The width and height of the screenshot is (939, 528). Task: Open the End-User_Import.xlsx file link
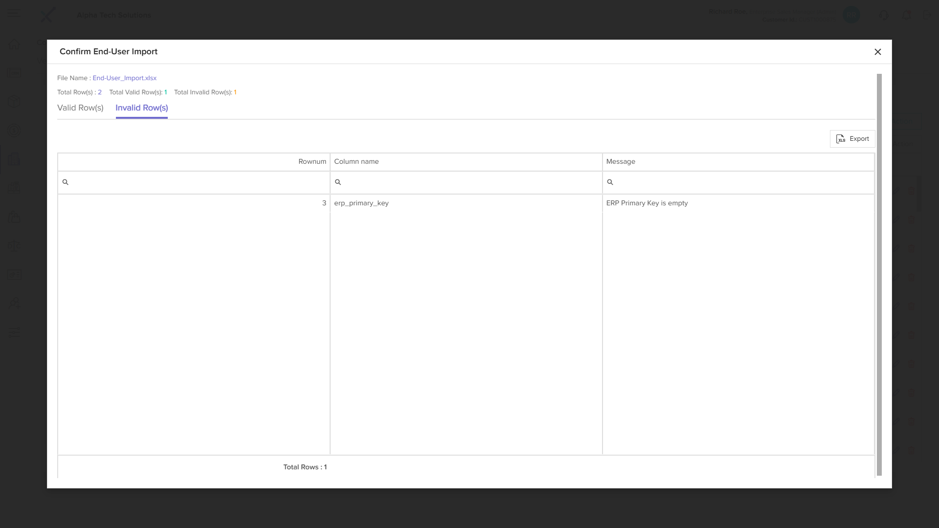click(x=124, y=78)
